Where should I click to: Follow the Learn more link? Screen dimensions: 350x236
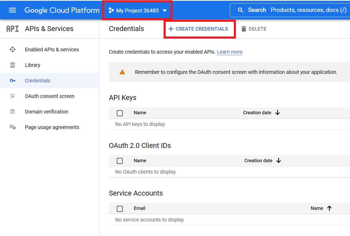pyautogui.click(x=230, y=52)
